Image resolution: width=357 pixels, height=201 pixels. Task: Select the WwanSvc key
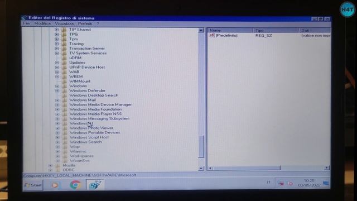80,161
